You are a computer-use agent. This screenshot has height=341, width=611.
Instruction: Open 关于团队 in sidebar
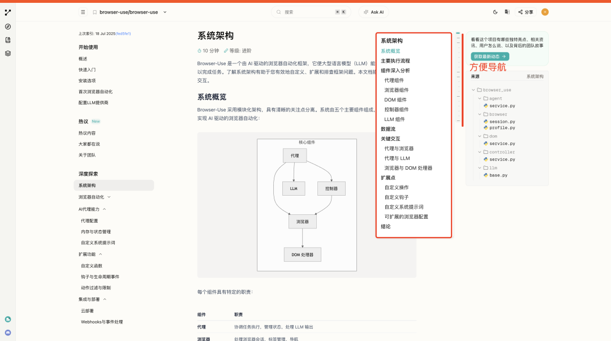coord(87,155)
